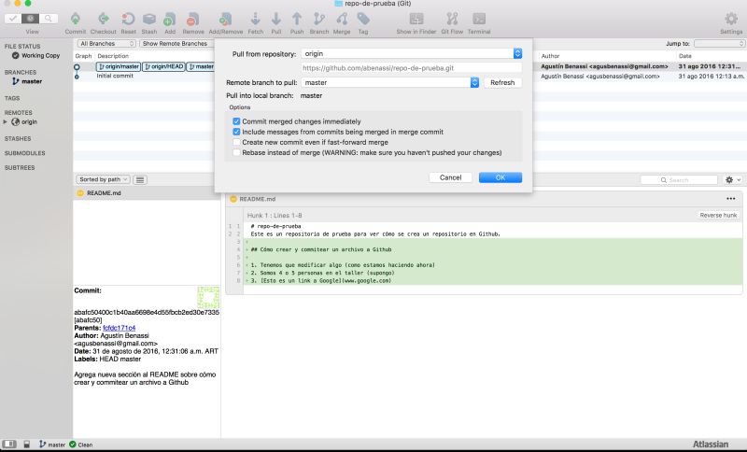Click Reverse hunk button
This screenshot has width=747, height=452.
tap(718, 216)
